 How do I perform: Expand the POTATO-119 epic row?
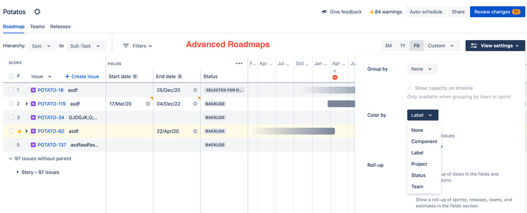coord(26,104)
